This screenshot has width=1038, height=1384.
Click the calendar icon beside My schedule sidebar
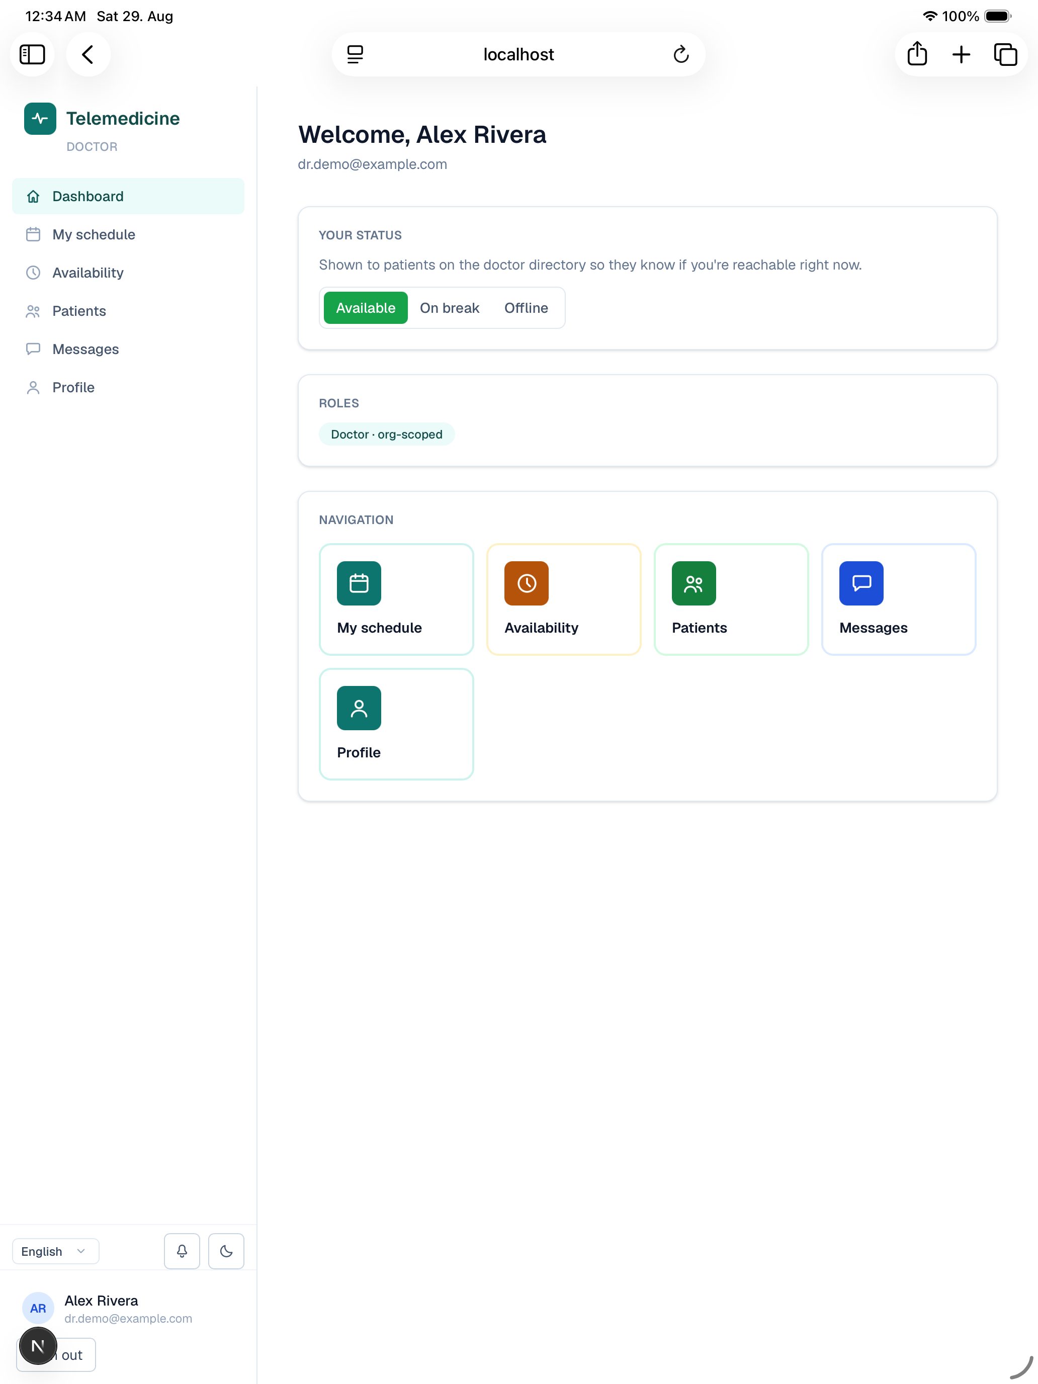click(33, 235)
